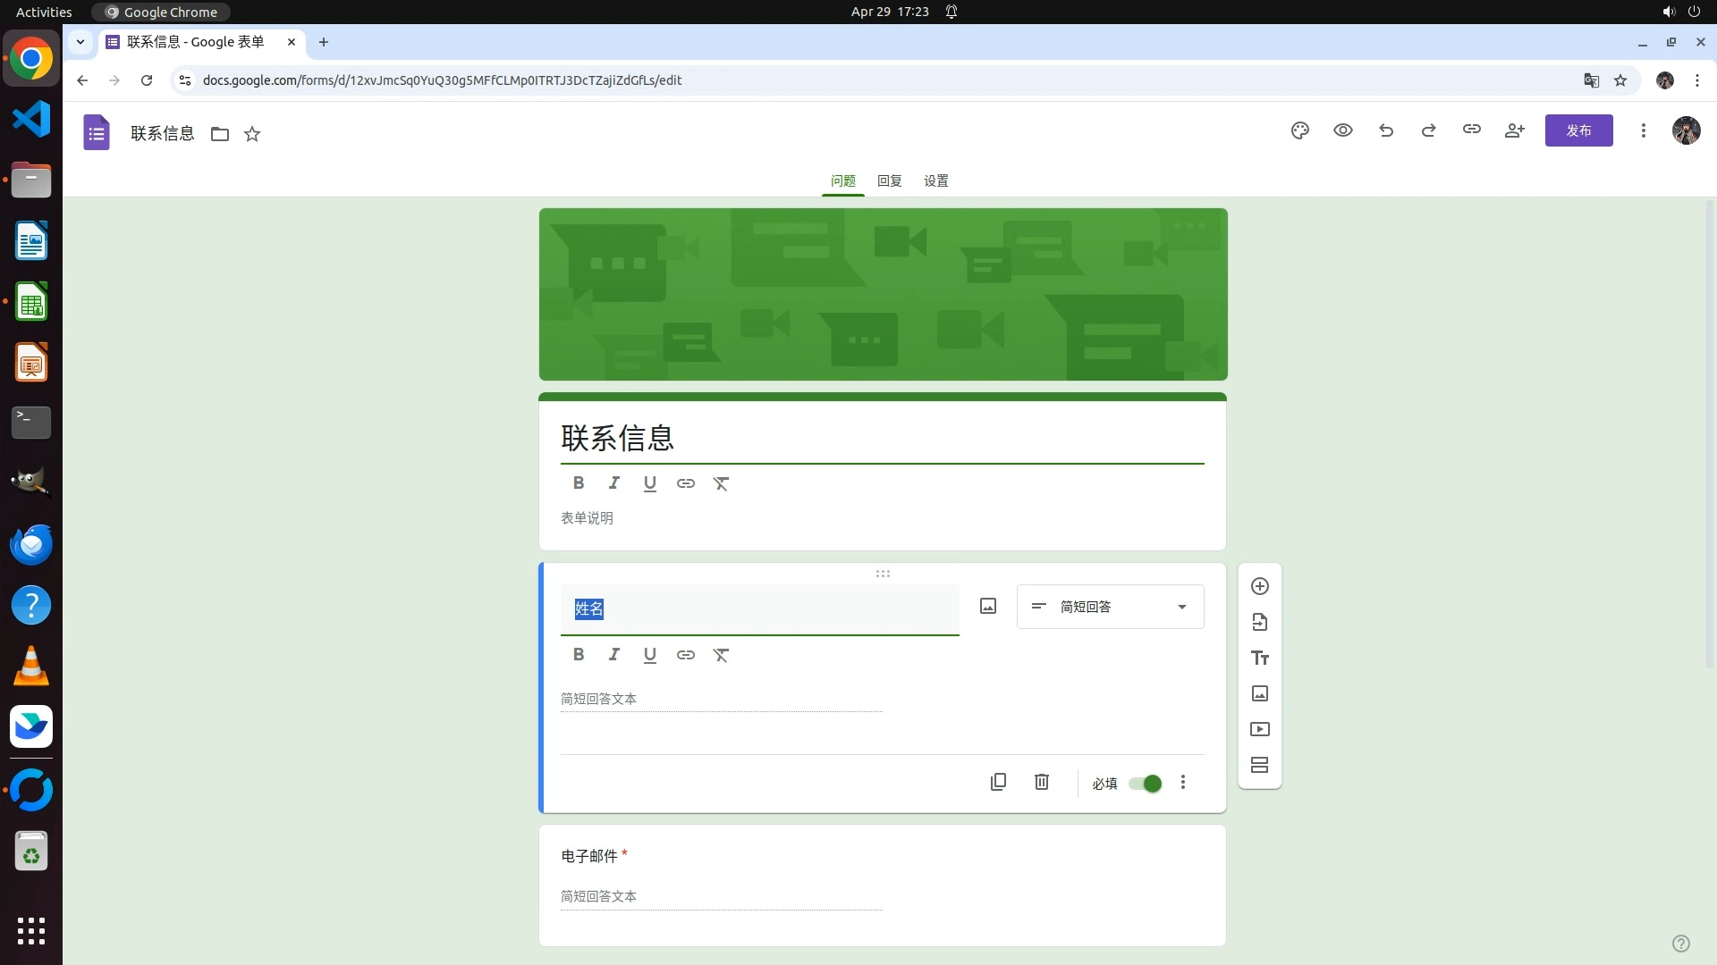Expand the 简短回答 question type dropdown

[1110, 607]
